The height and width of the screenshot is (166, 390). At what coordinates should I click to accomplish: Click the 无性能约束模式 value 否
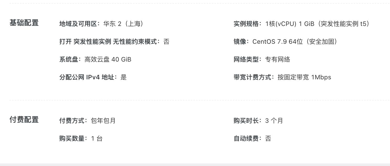[x=166, y=42]
